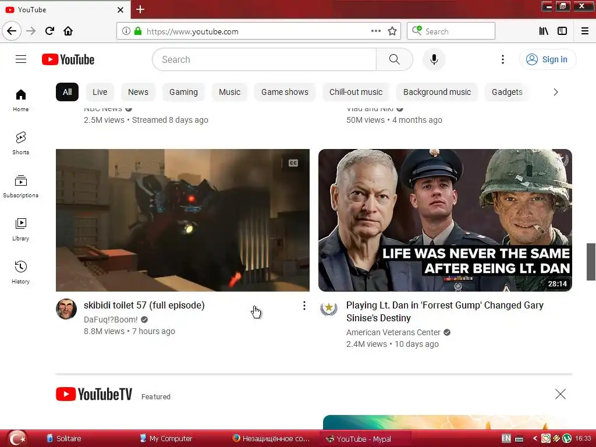Start voice search with microphone icon
Image resolution: width=596 pixels, height=447 pixels.
434,59
